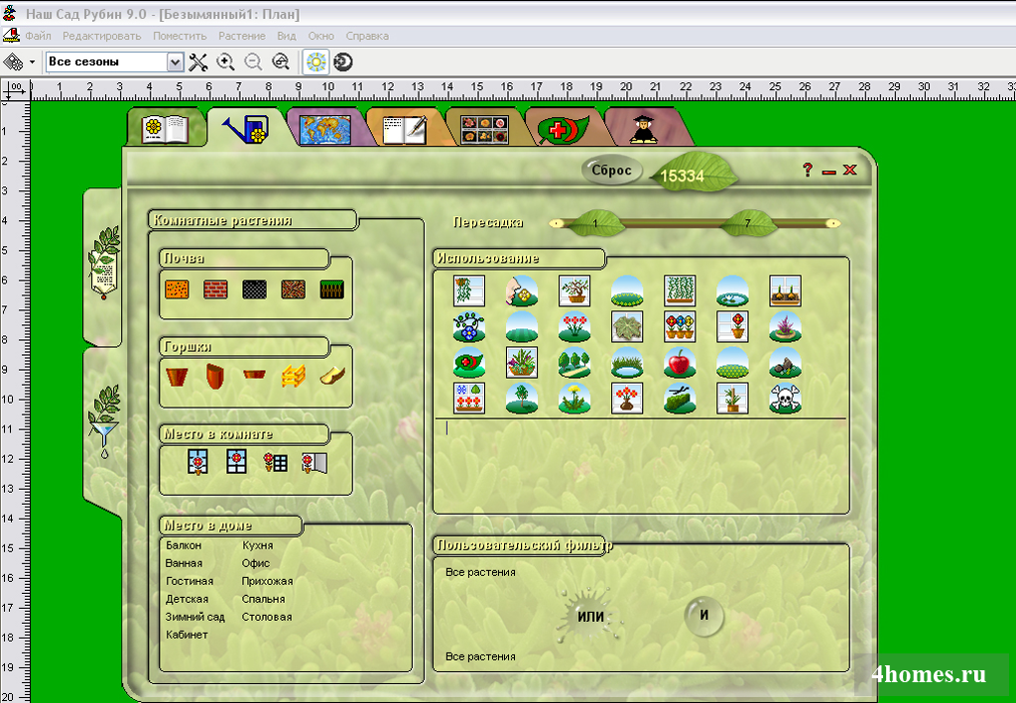Select Балкон in house location list
The image size is (1016, 703).
click(184, 545)
